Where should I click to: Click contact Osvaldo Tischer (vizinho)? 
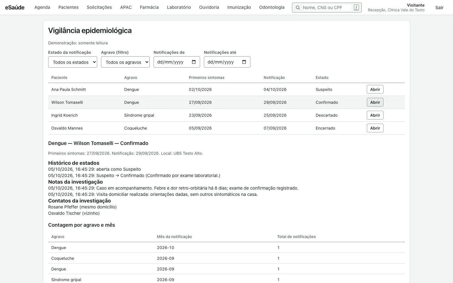[74, 213]
